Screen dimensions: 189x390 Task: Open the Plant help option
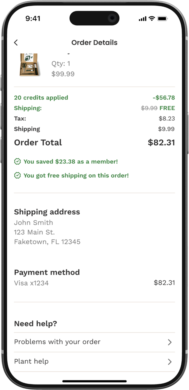31,362
